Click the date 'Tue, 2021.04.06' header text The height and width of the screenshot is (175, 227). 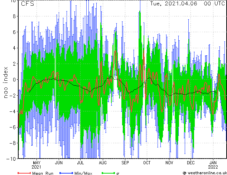(174, 4)
